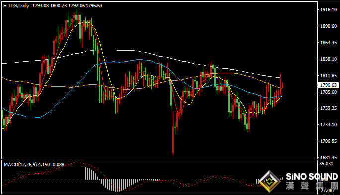Select the 1838.10 price axis label
This screenshot has width=340, height=195.
pos(328,59)
